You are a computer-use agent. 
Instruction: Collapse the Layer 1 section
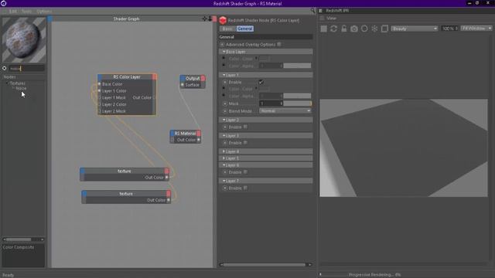tap(224, 75)
